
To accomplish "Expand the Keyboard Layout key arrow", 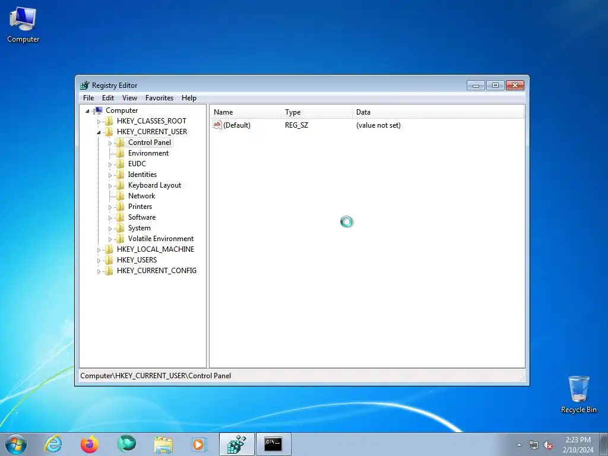I will 110,186.
